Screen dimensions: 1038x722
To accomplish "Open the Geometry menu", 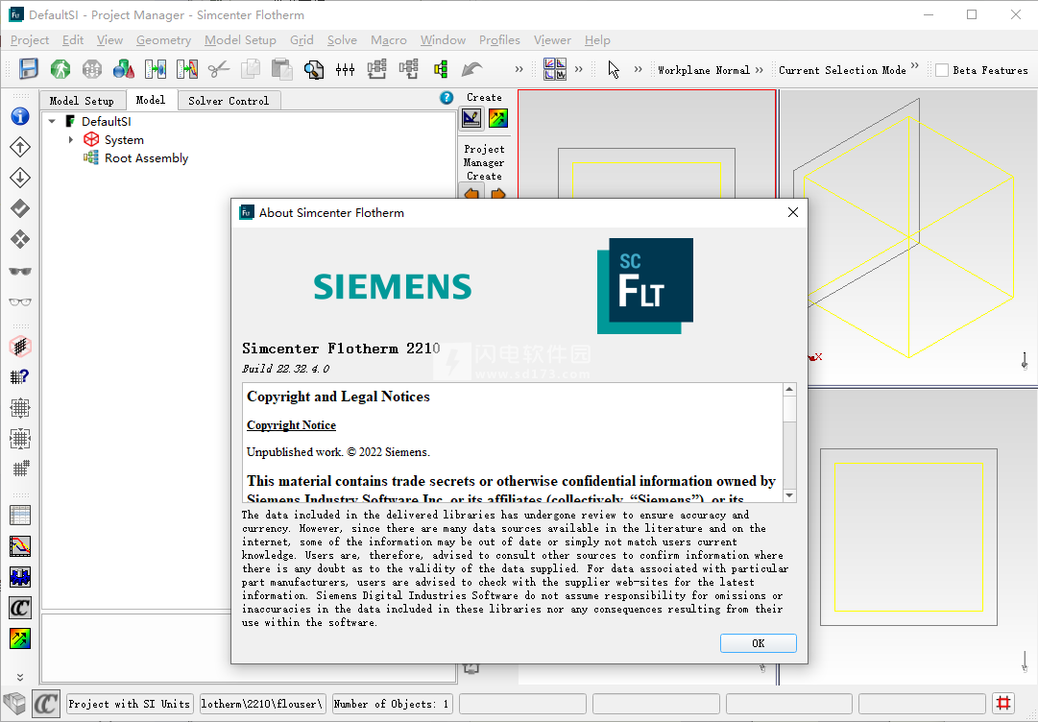I will (x=163, y=40).
